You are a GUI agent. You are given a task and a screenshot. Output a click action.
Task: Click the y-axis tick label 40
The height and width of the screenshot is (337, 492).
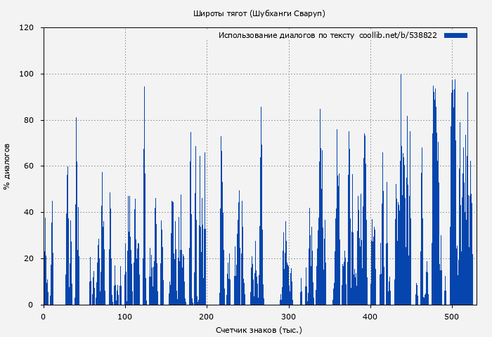coord(29,213)
